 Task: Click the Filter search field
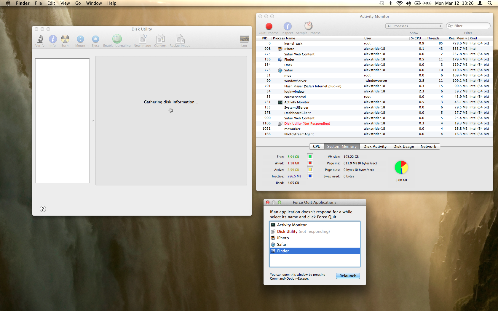click(468, 26)
